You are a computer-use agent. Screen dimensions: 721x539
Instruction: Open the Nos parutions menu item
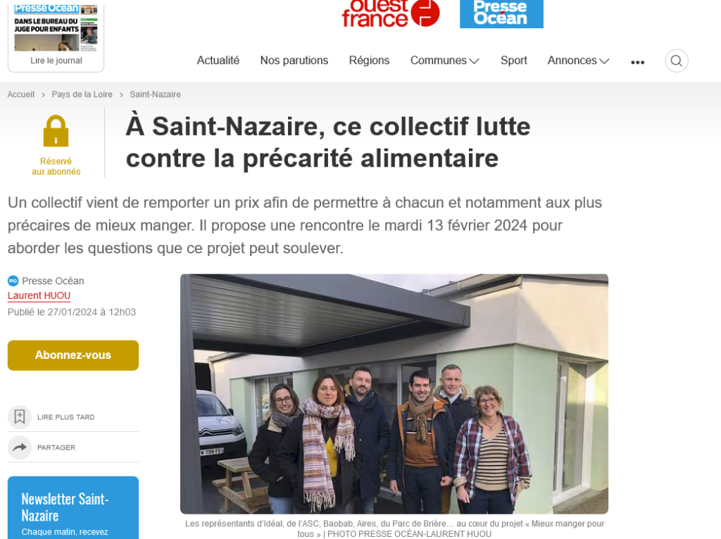click(x=294, y=61)
